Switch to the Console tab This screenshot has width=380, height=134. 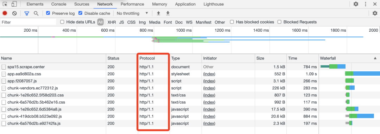59,4
